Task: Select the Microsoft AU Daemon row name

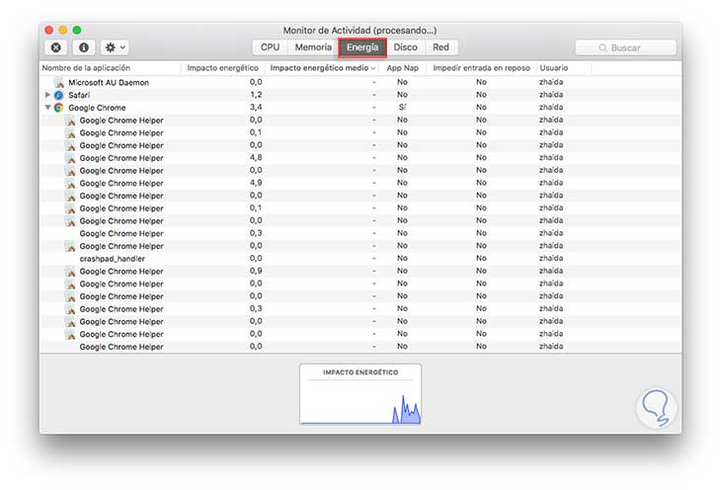Action: pyautogui.click(x=109, y=83)
